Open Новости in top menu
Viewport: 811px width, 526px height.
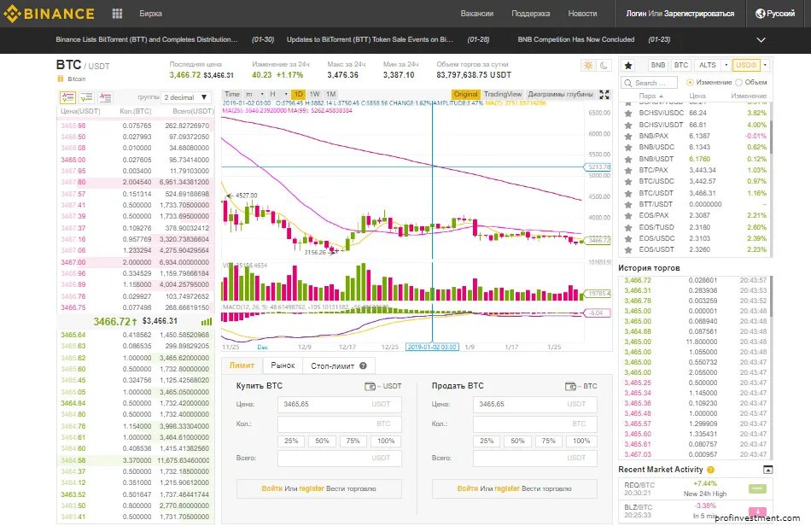coord(582,14)
